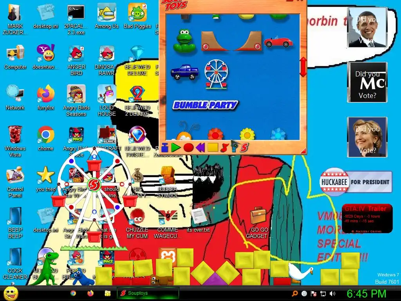Viewport: 401px width, 301px height.
Task: Click the blue screw tool icon
Action: tap(234, 147)
